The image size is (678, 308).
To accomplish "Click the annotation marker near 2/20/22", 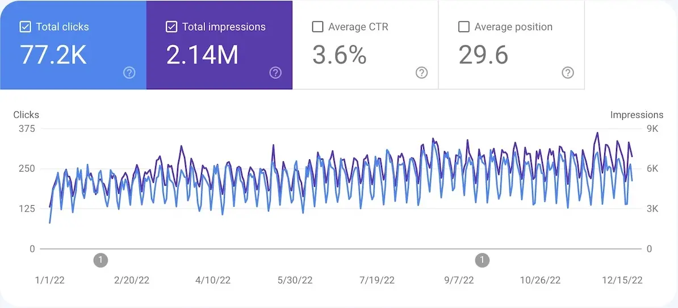I will (101, 260).
